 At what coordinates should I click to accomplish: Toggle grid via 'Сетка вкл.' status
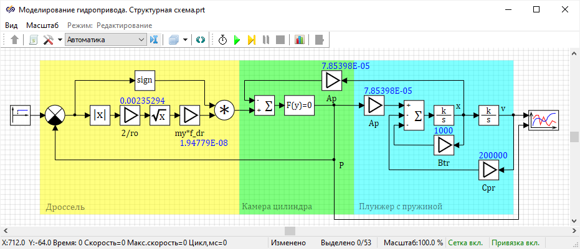(x=467, y=243)
